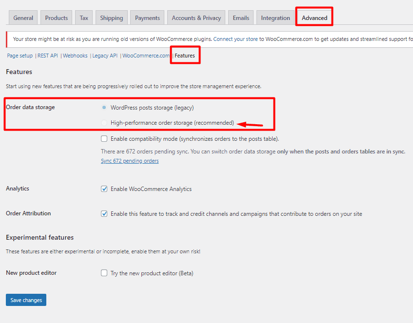Switch to the Integration tab

[275, 17]
